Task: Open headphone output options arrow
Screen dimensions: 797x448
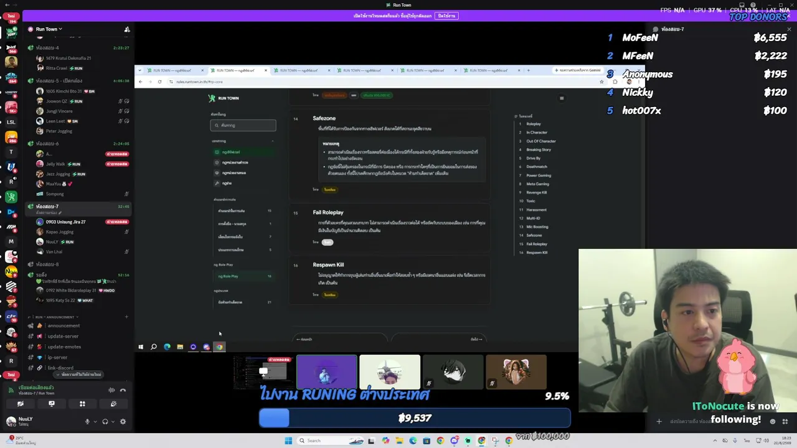Action: pyautogui.click(x=113, y=422)
